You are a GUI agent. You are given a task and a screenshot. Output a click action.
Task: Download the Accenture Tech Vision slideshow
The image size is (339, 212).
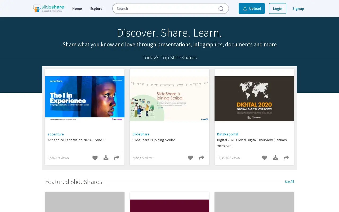tap(106, 158)
